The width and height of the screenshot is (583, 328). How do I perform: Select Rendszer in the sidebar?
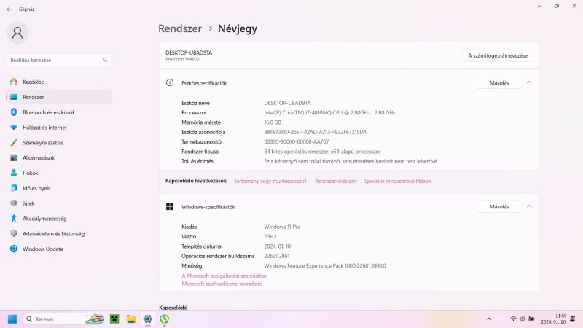tap(59, 97)
